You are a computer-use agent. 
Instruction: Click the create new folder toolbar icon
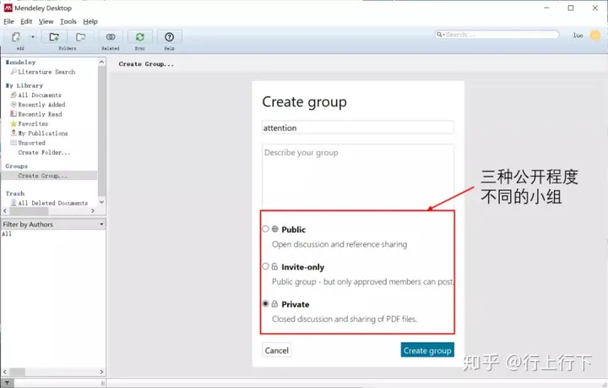(54, 37)
